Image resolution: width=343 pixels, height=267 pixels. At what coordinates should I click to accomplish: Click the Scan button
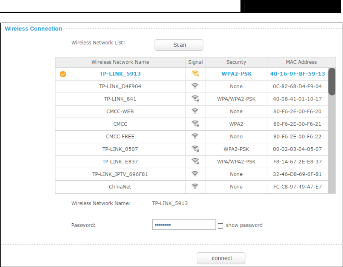tap(179, 45)
